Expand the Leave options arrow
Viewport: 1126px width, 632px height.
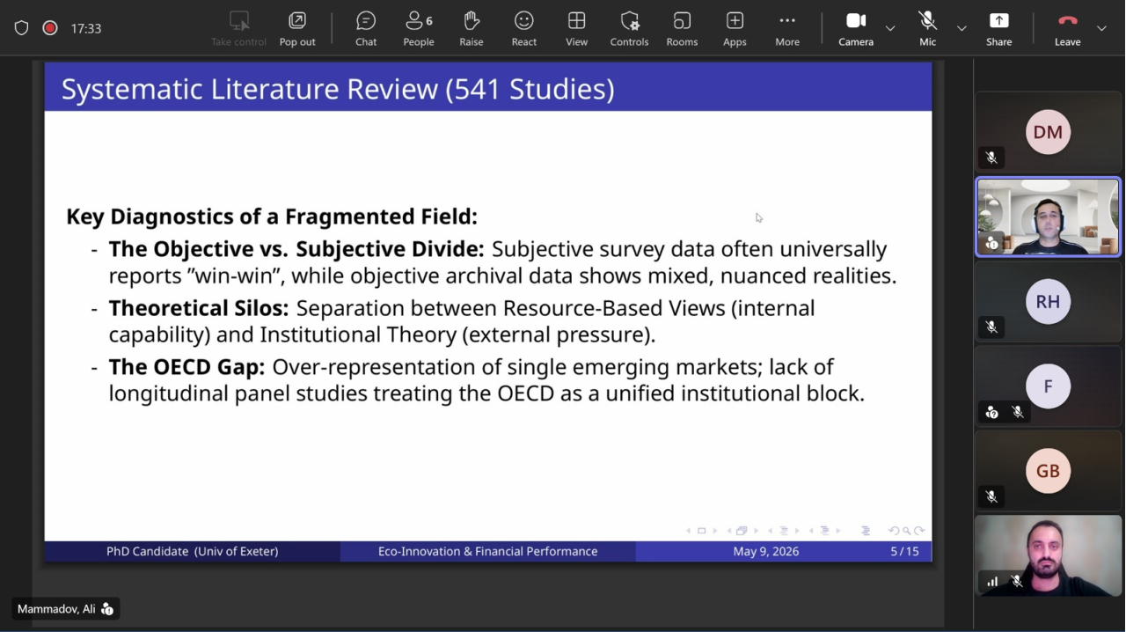1101,28
